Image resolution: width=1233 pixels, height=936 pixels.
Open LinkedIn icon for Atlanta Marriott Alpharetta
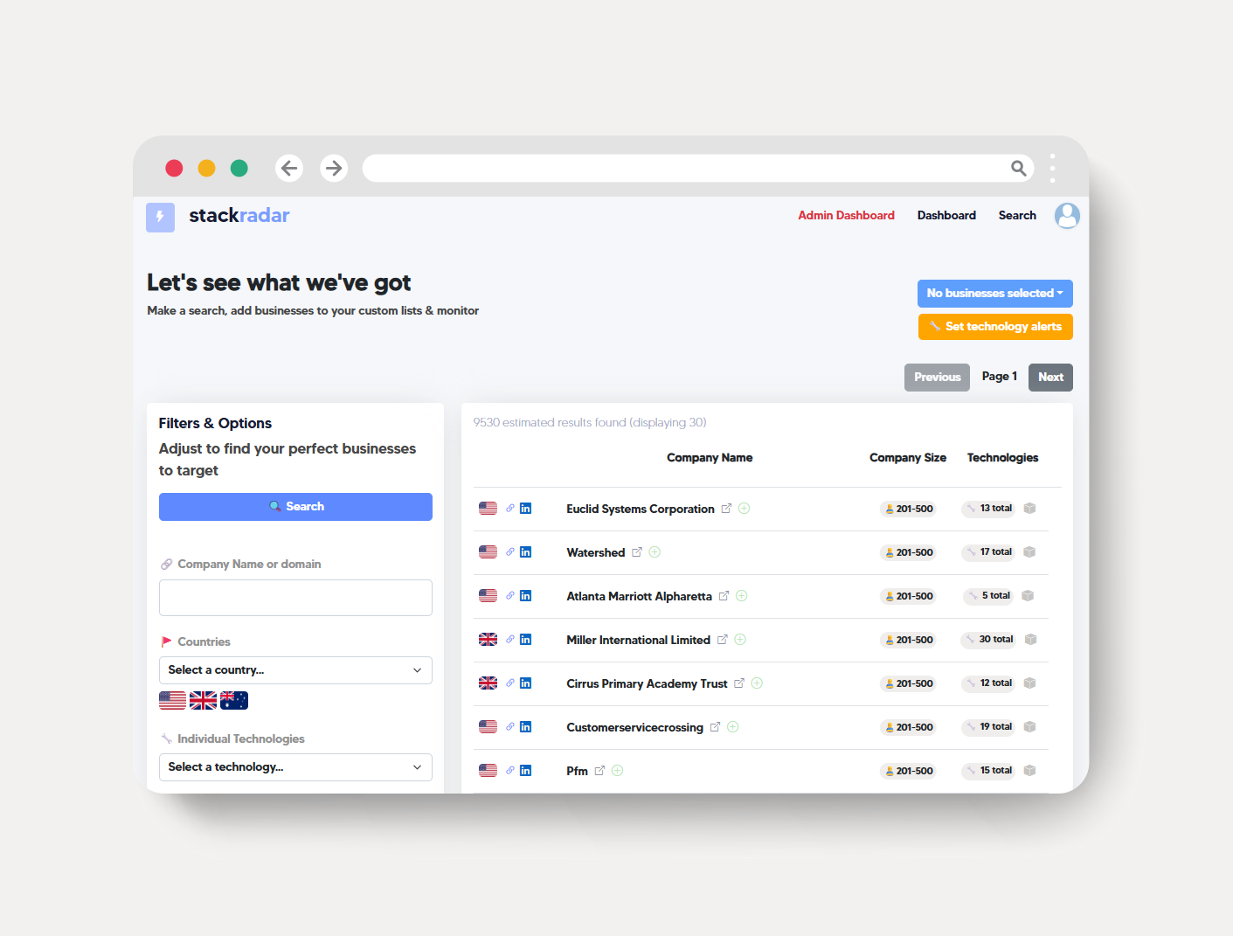coord(526,596)
